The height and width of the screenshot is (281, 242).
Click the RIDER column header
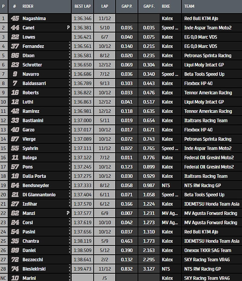(28, 6)
